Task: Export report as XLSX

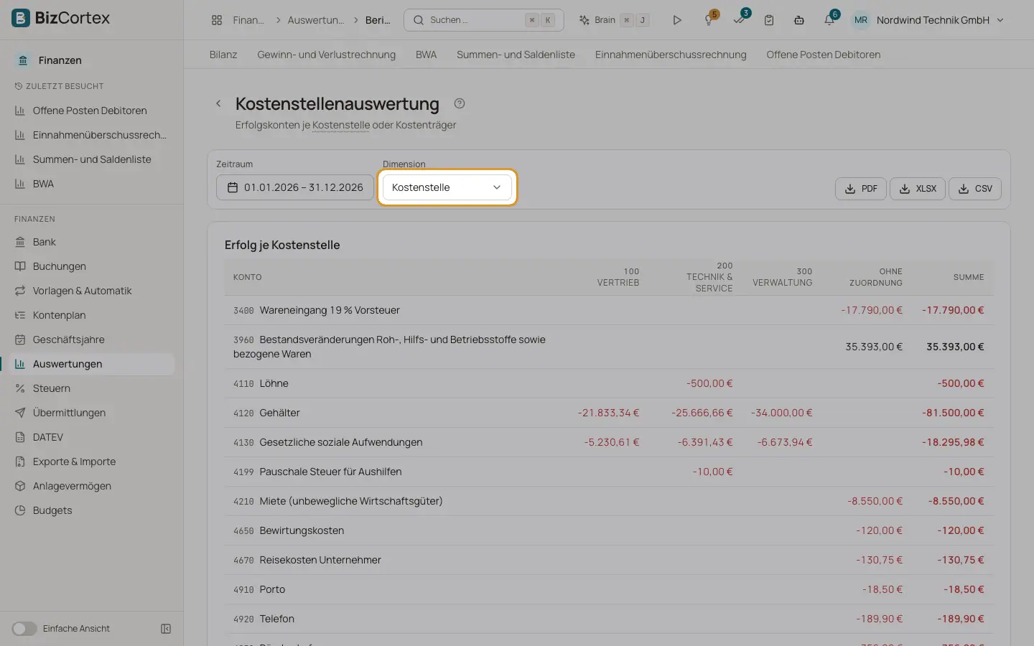Action: (918, 189)
